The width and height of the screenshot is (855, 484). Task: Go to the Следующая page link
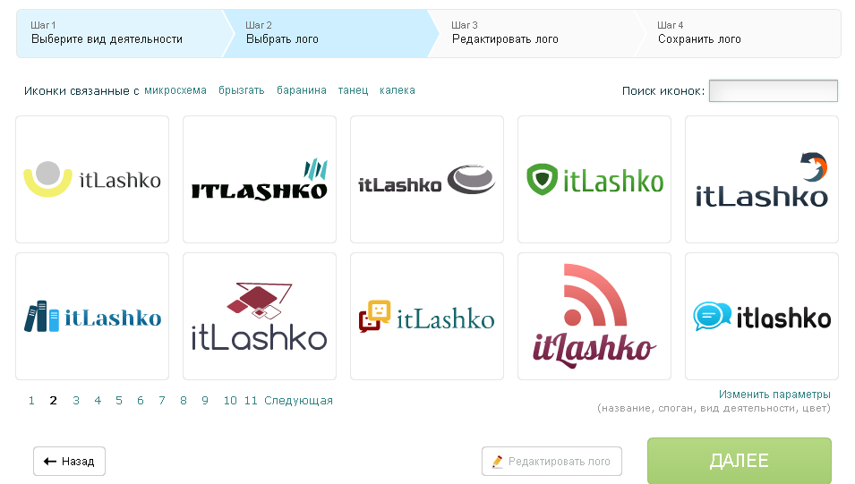pyautogui.click(x=298, y=401)
